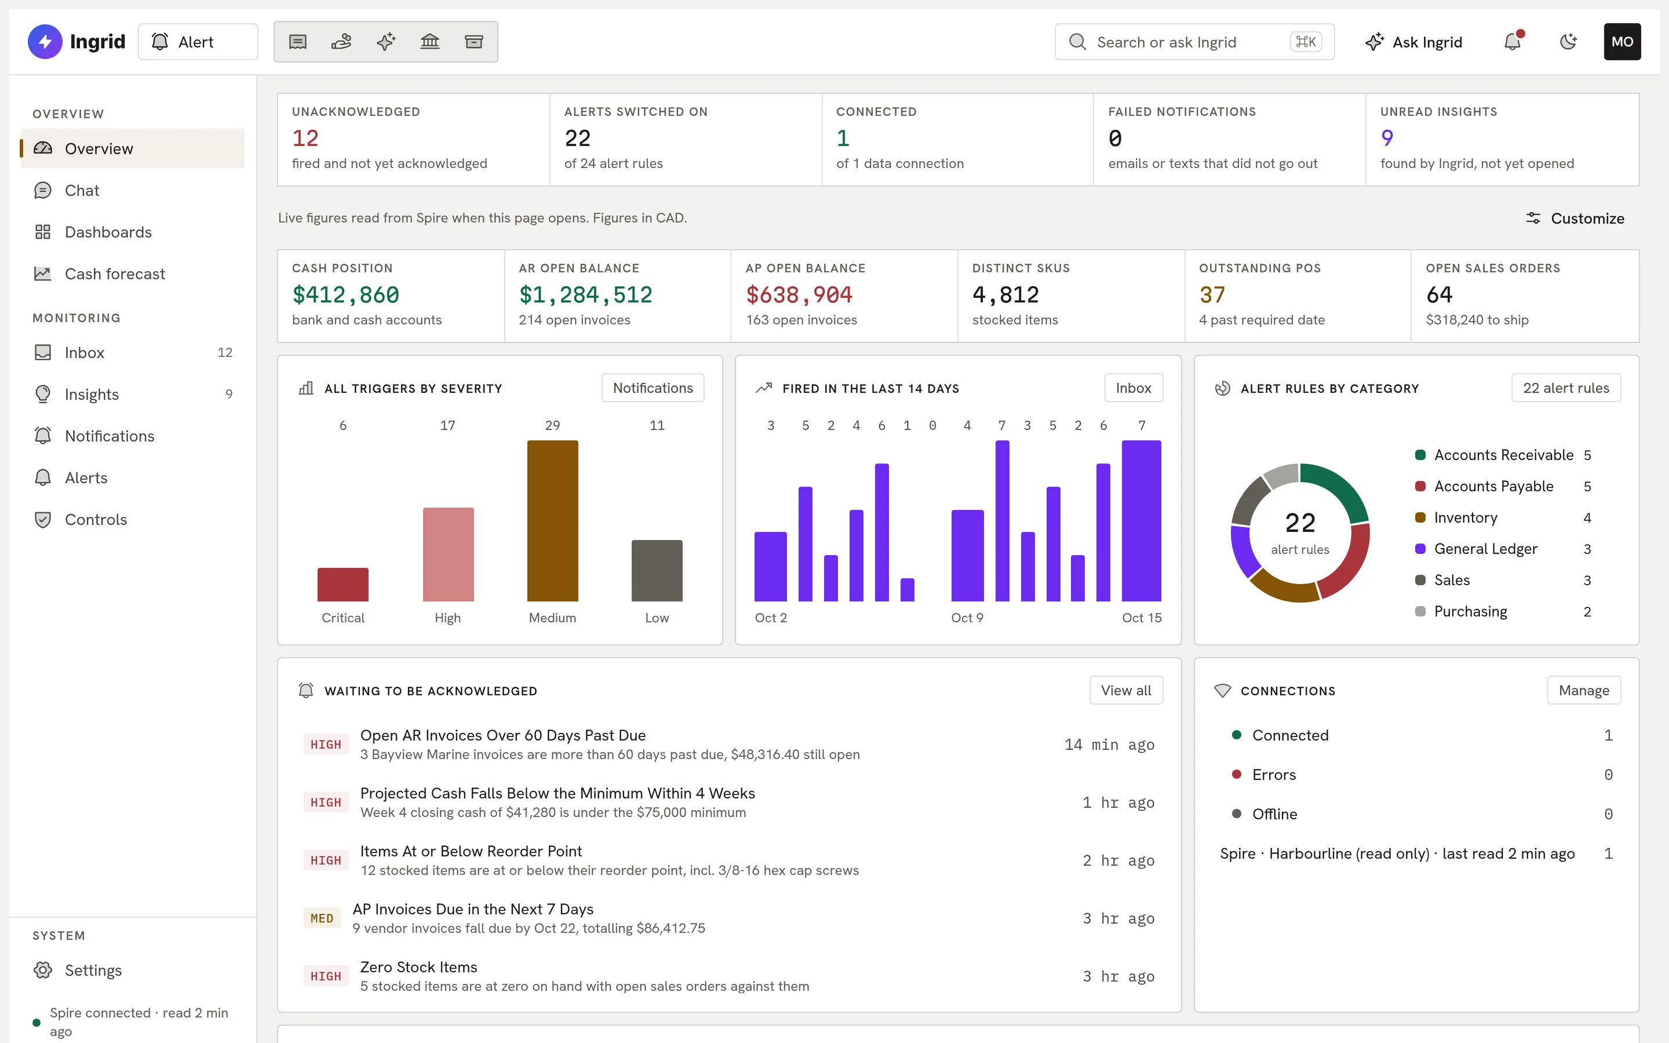Viewport: 1669px width, 1043px height.
Task: Click the Ask Ingrid button
Action: [x=1414, y=42]
